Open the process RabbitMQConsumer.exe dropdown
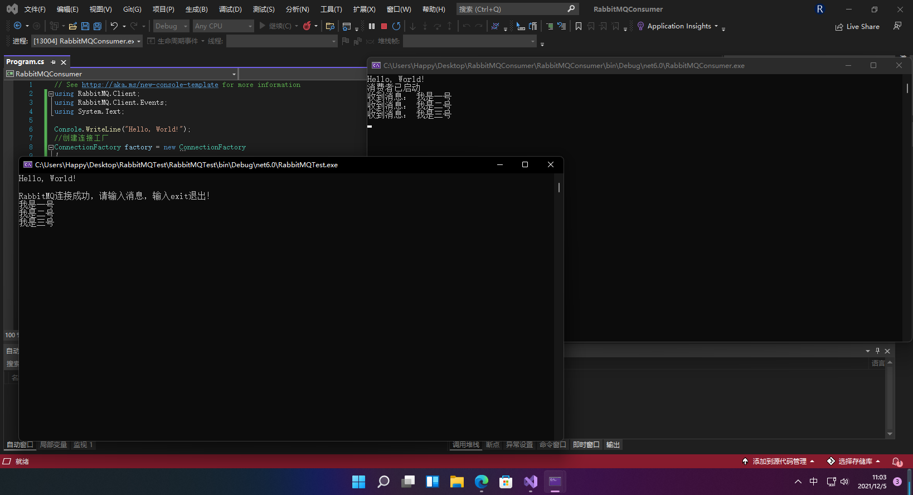The height and width of the screenshot is (495, 913). tap(87, 41)
